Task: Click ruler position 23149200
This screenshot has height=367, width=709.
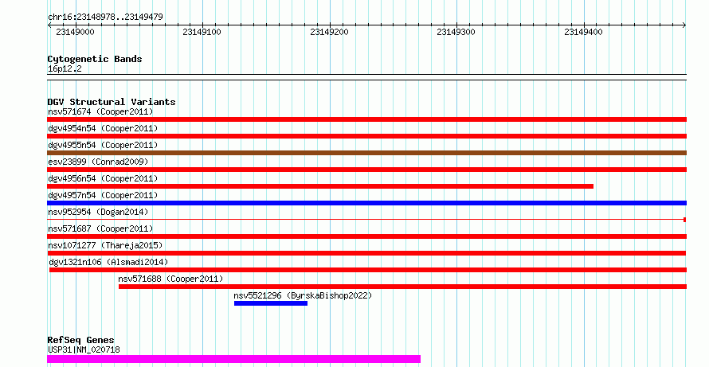Action: pos(329,32)
